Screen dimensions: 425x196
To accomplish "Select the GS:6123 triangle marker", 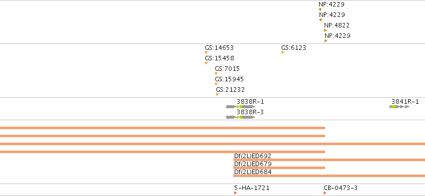I will click(283, 53).
